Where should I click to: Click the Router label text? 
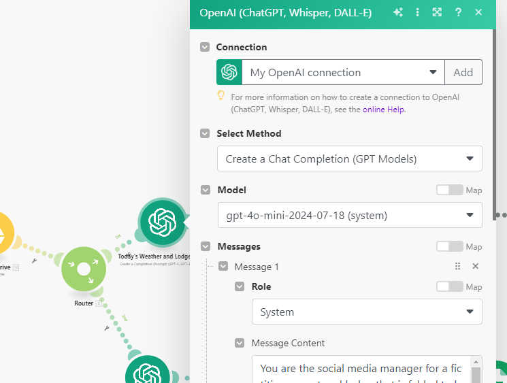84,303
